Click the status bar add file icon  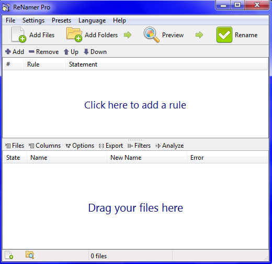(x=9, y=255)
